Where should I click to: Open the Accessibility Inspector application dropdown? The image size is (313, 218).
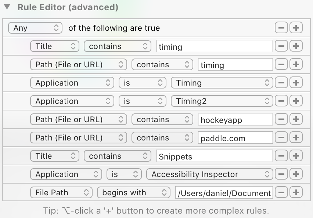point(210,174)
